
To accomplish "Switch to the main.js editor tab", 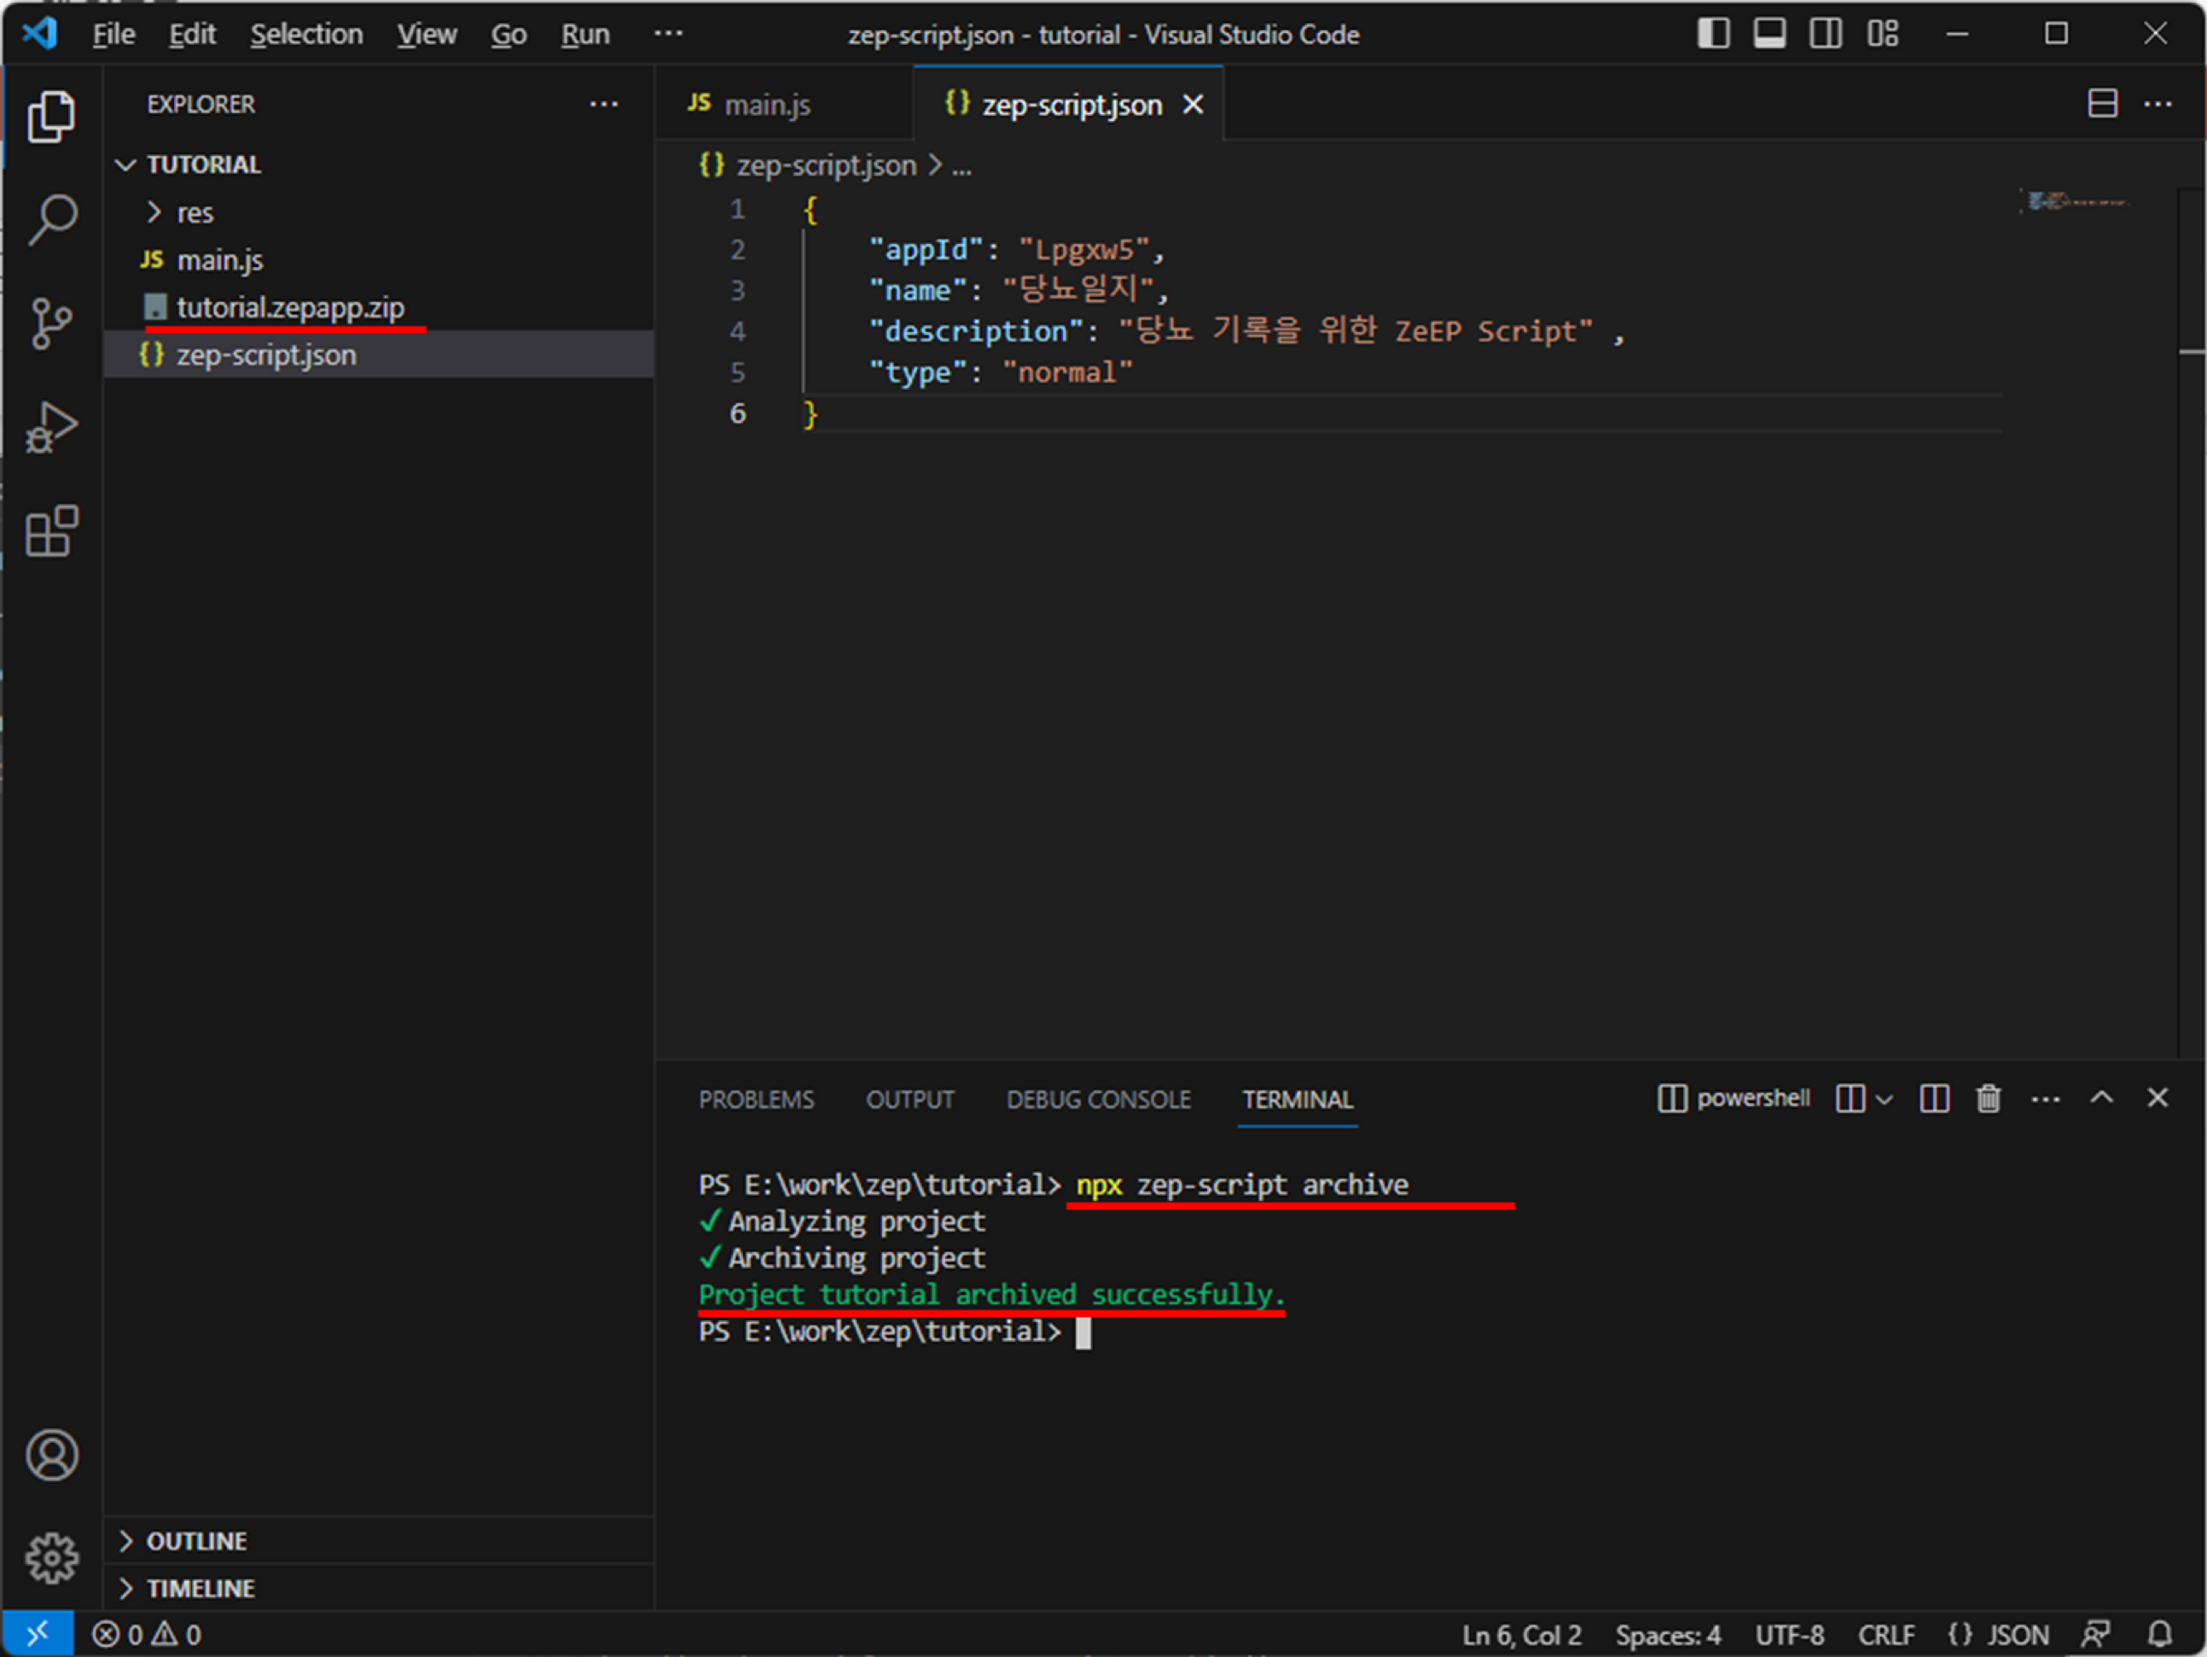I will click(x=767, y=105).
